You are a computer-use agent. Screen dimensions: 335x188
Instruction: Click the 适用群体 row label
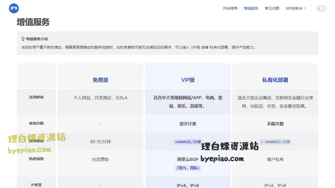36,97
